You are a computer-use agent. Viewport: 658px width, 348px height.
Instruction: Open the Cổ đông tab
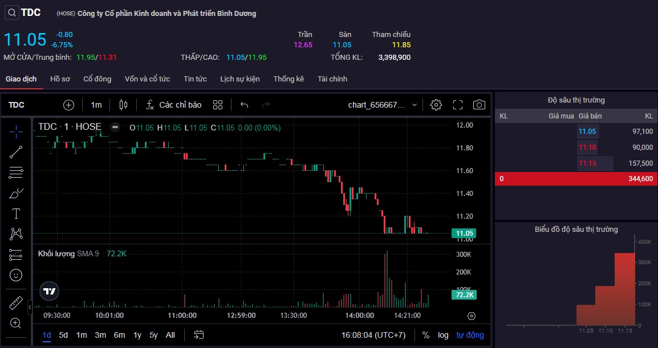[x=97, y=79]
